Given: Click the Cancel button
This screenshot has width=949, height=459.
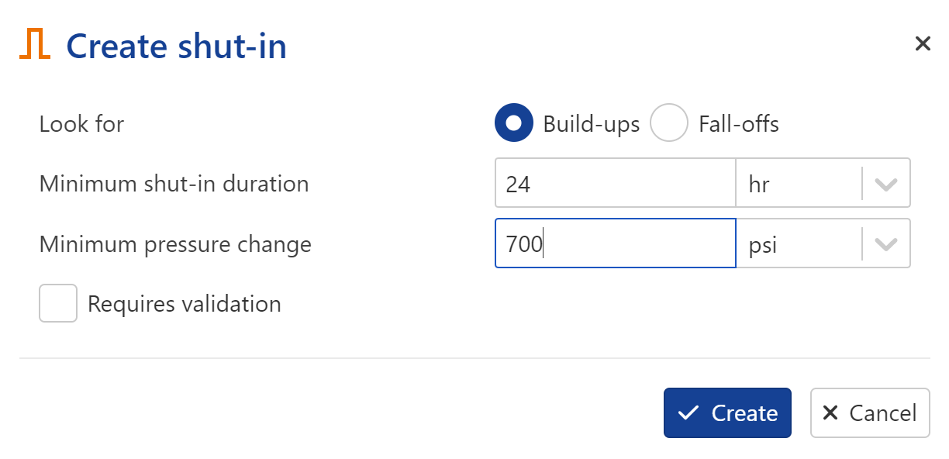Looking at the screenshot, I should 870,412.
